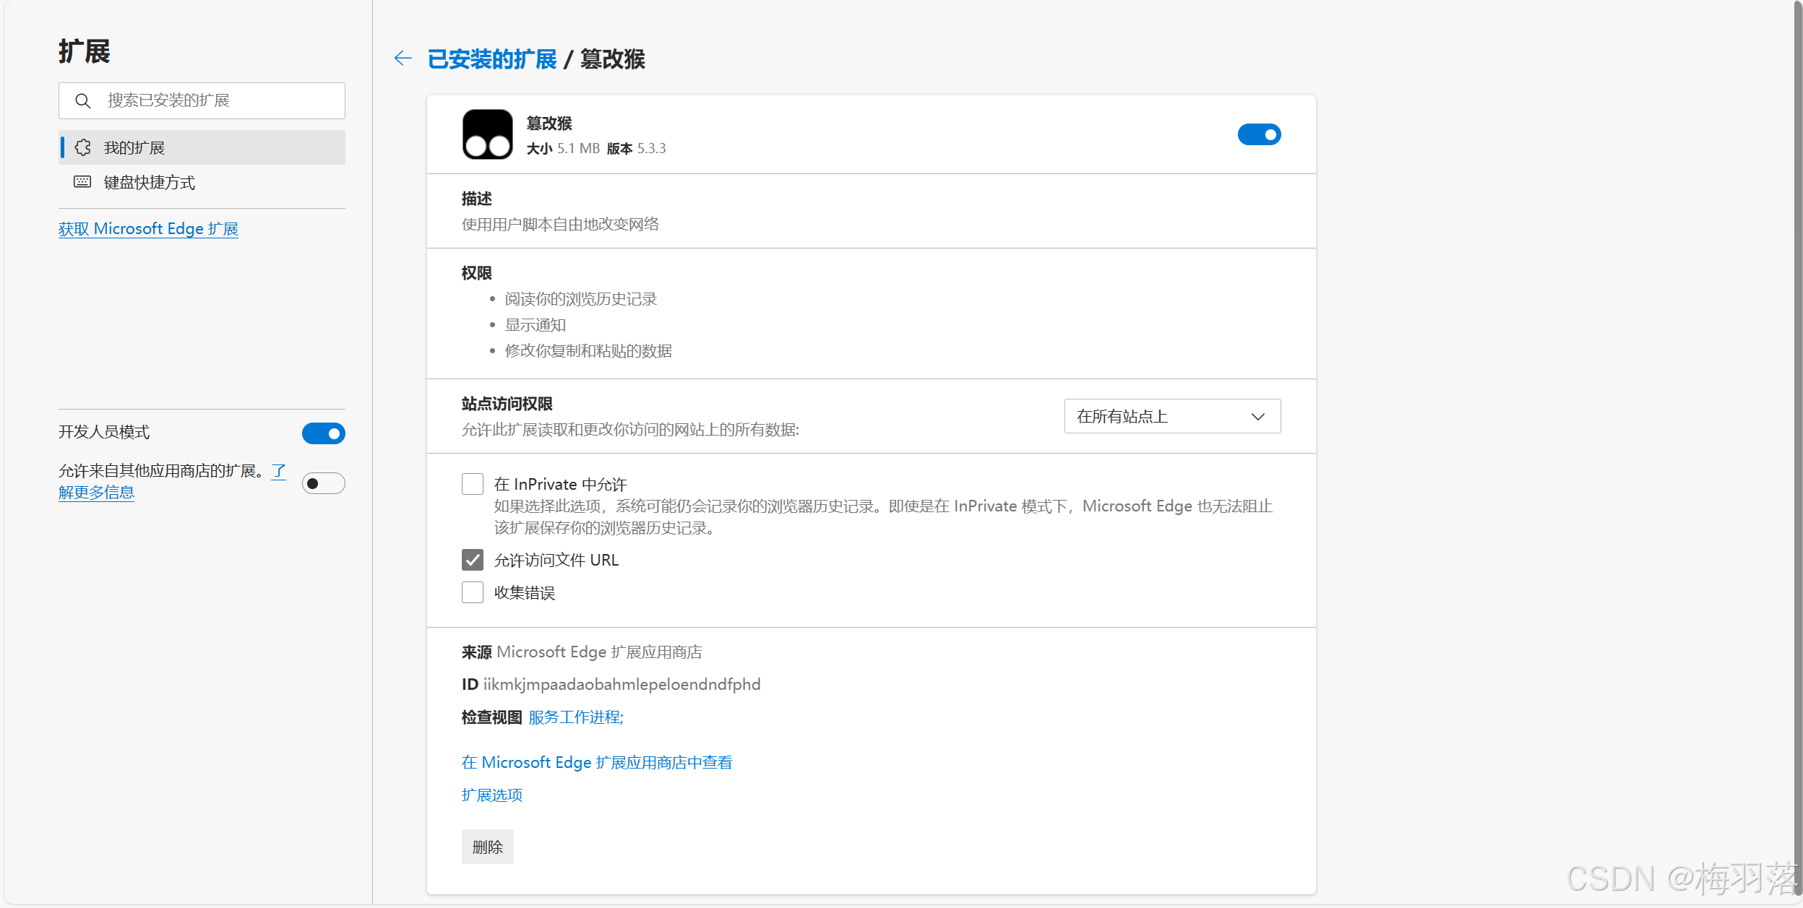This screenshot has width=1803, height=908.
Task: Click 扩展选项 link
Action: (x=491, y=795)
